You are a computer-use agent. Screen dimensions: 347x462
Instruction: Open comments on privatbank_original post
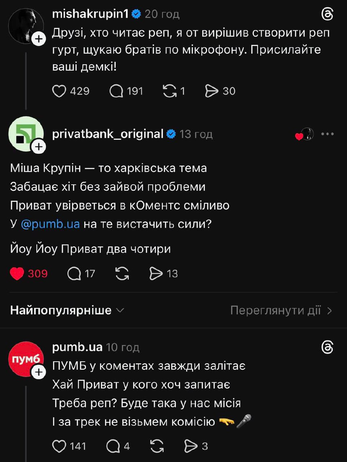(74, 274)
